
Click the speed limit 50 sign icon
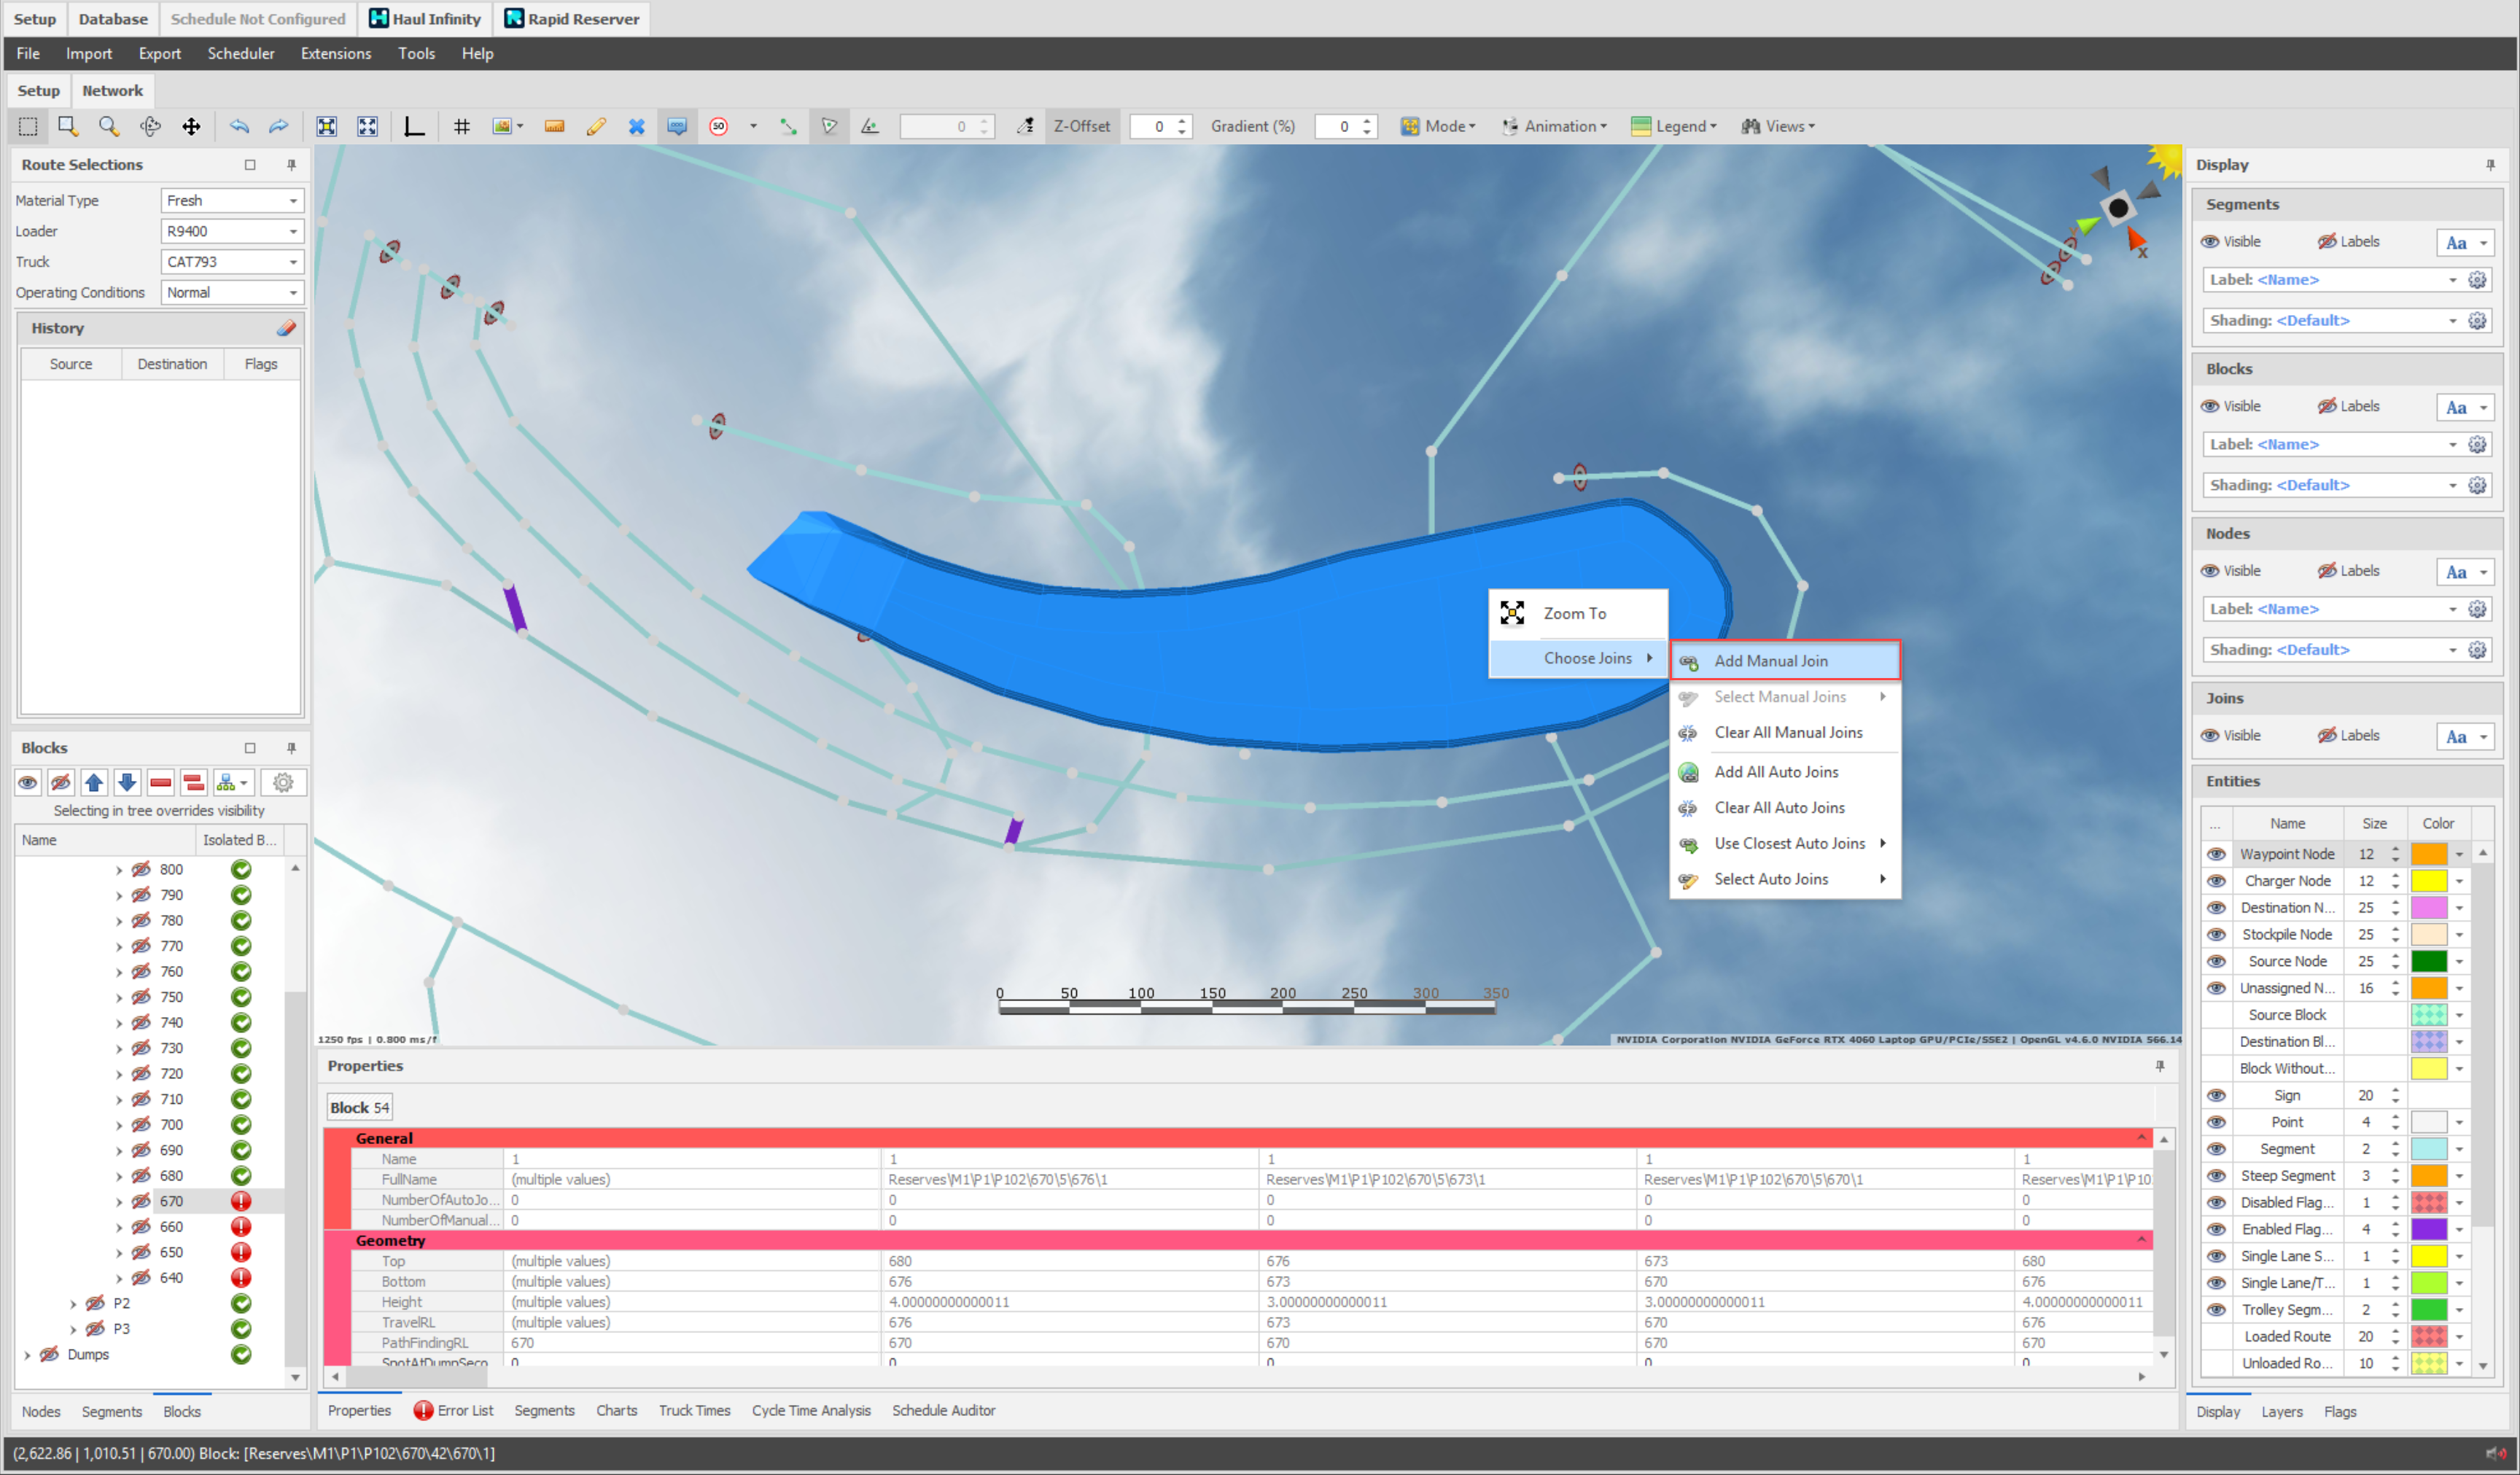point(718,126)
